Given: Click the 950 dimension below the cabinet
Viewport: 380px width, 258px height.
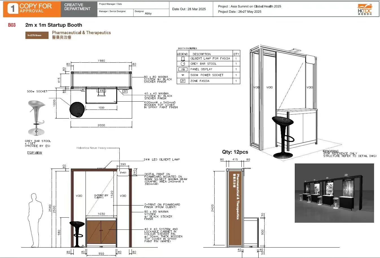Looking at the screenshot, I should click(101, 253).
